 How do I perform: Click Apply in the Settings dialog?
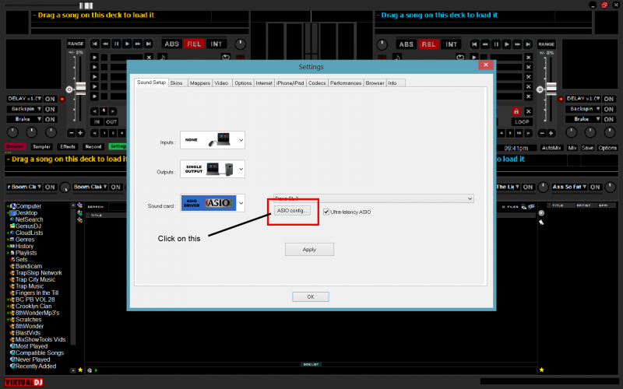click(309, 249)
